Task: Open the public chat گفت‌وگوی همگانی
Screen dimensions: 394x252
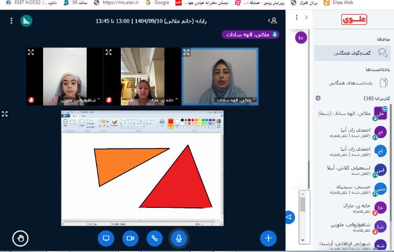Action: (x=353, y=53)
